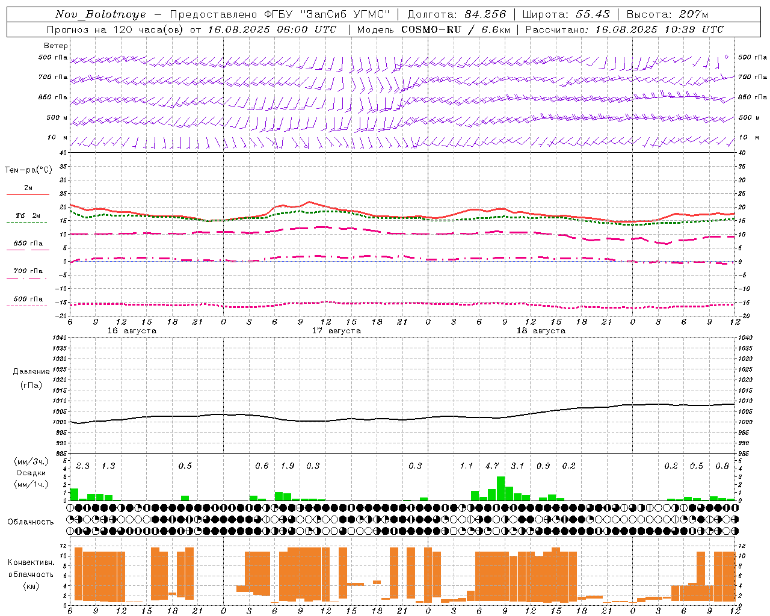The height and width of the screenshot is (616, 770).
Task: Click the 17 августа date label
Action: click(336, 331)
